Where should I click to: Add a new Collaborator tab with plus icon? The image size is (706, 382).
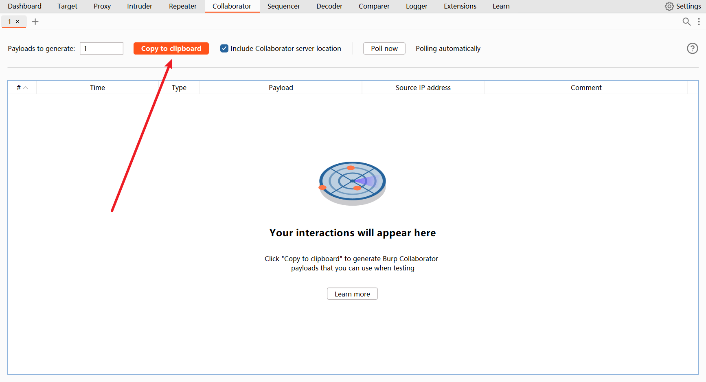point(35,22)
